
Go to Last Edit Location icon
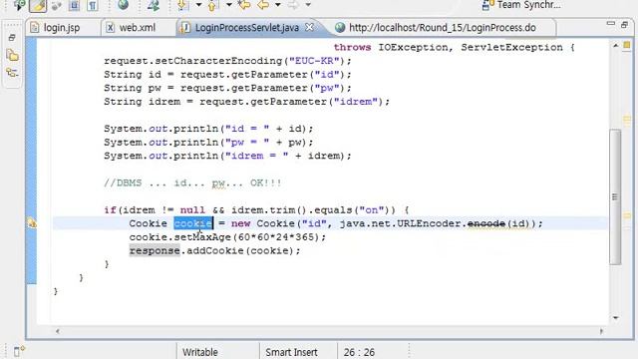[x=244, y=5]
